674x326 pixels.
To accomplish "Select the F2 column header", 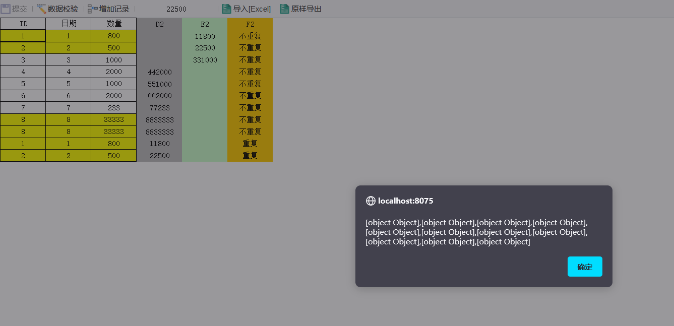I will point(250,24).
